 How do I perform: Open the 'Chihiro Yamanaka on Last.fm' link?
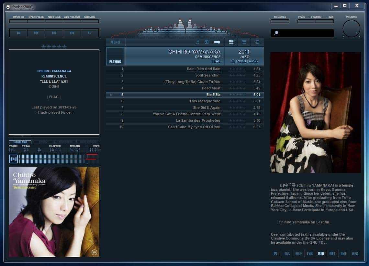pos(304,222)
